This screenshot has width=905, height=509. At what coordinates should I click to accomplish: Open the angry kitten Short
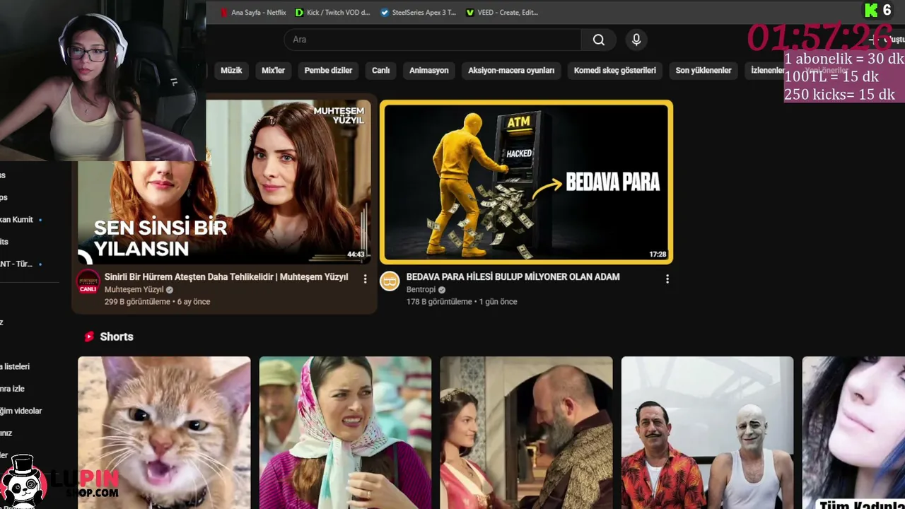[x=164, y=433]
